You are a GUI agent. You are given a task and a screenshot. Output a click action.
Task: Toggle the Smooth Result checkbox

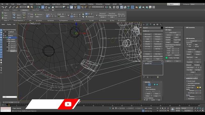[187, 81]
